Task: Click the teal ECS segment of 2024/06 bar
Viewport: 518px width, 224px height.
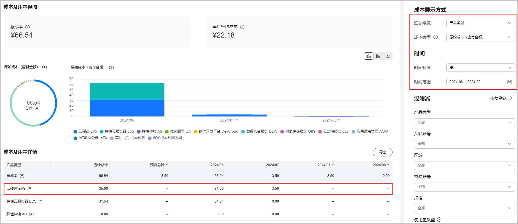Action: pos(127,91)
